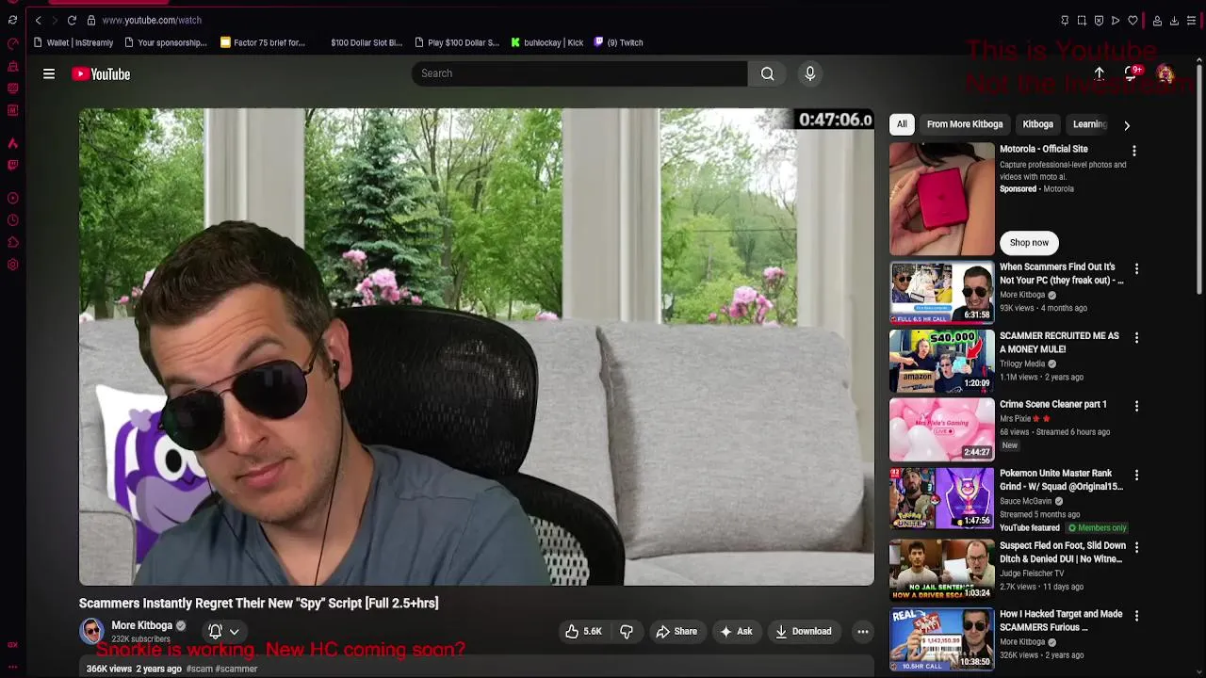Image resolution: width=1206 pixels, height=678 pixels.
Task: Open the More Kitboga channel name link
Action: click(142, 625)
